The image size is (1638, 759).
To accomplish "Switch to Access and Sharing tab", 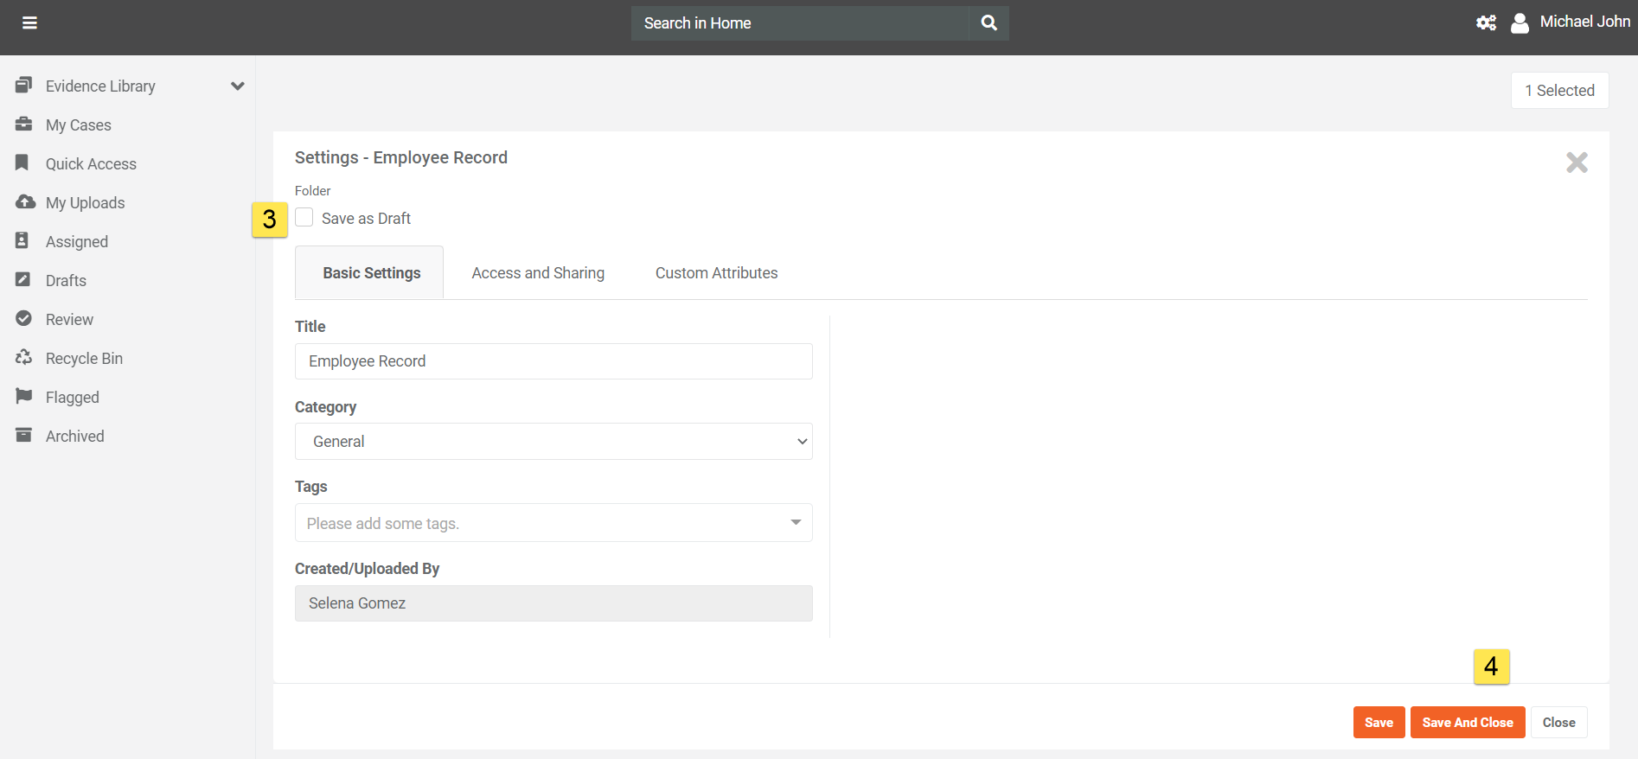I will click(x=538, y=273).
